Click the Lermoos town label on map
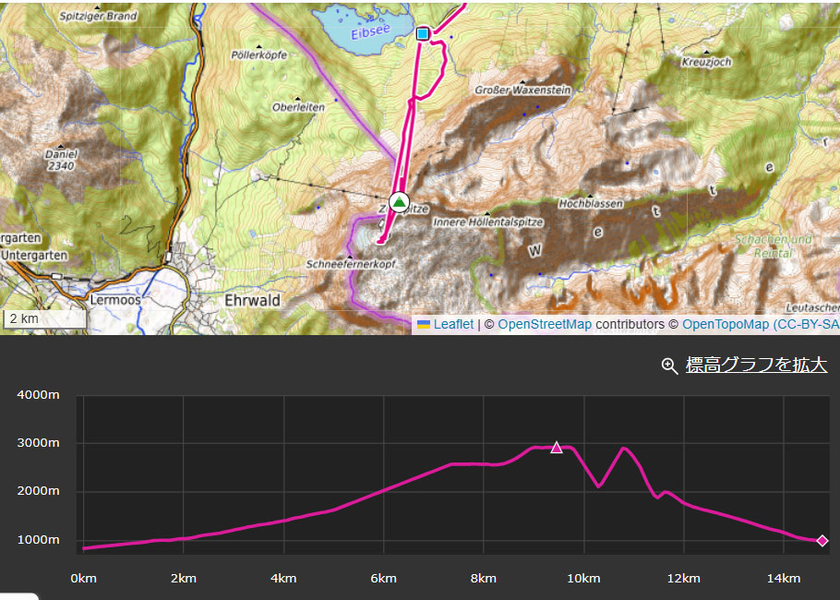This screenshot has height=600, width=840. (114, 301)
